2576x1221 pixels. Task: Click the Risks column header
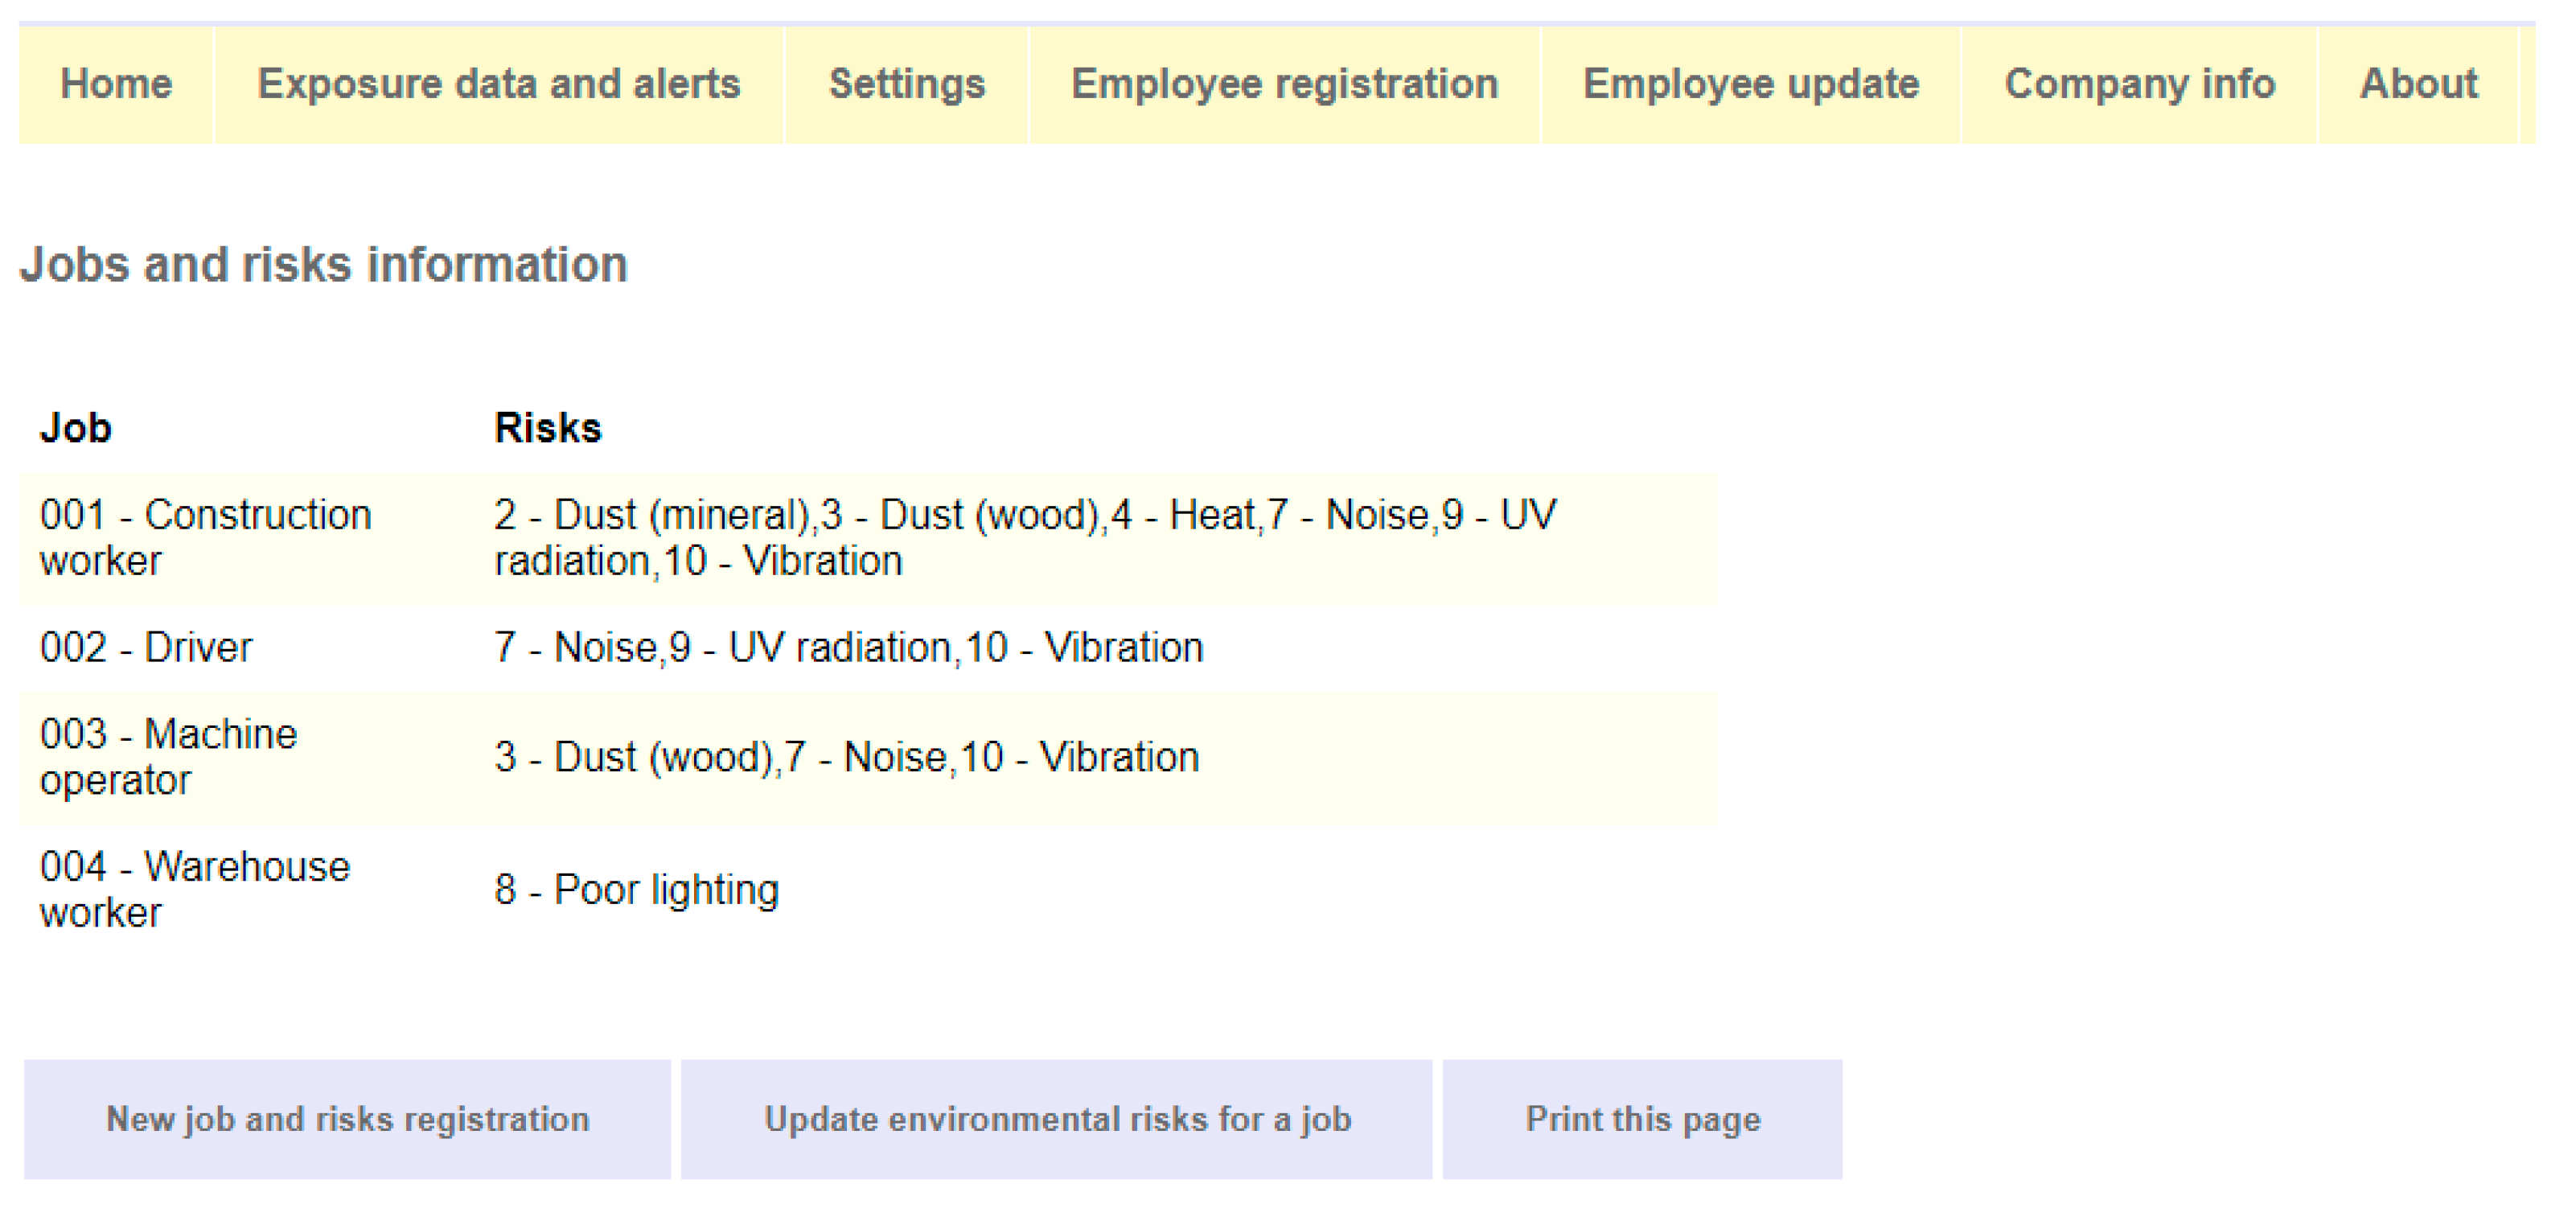click(x=547, y=428)
